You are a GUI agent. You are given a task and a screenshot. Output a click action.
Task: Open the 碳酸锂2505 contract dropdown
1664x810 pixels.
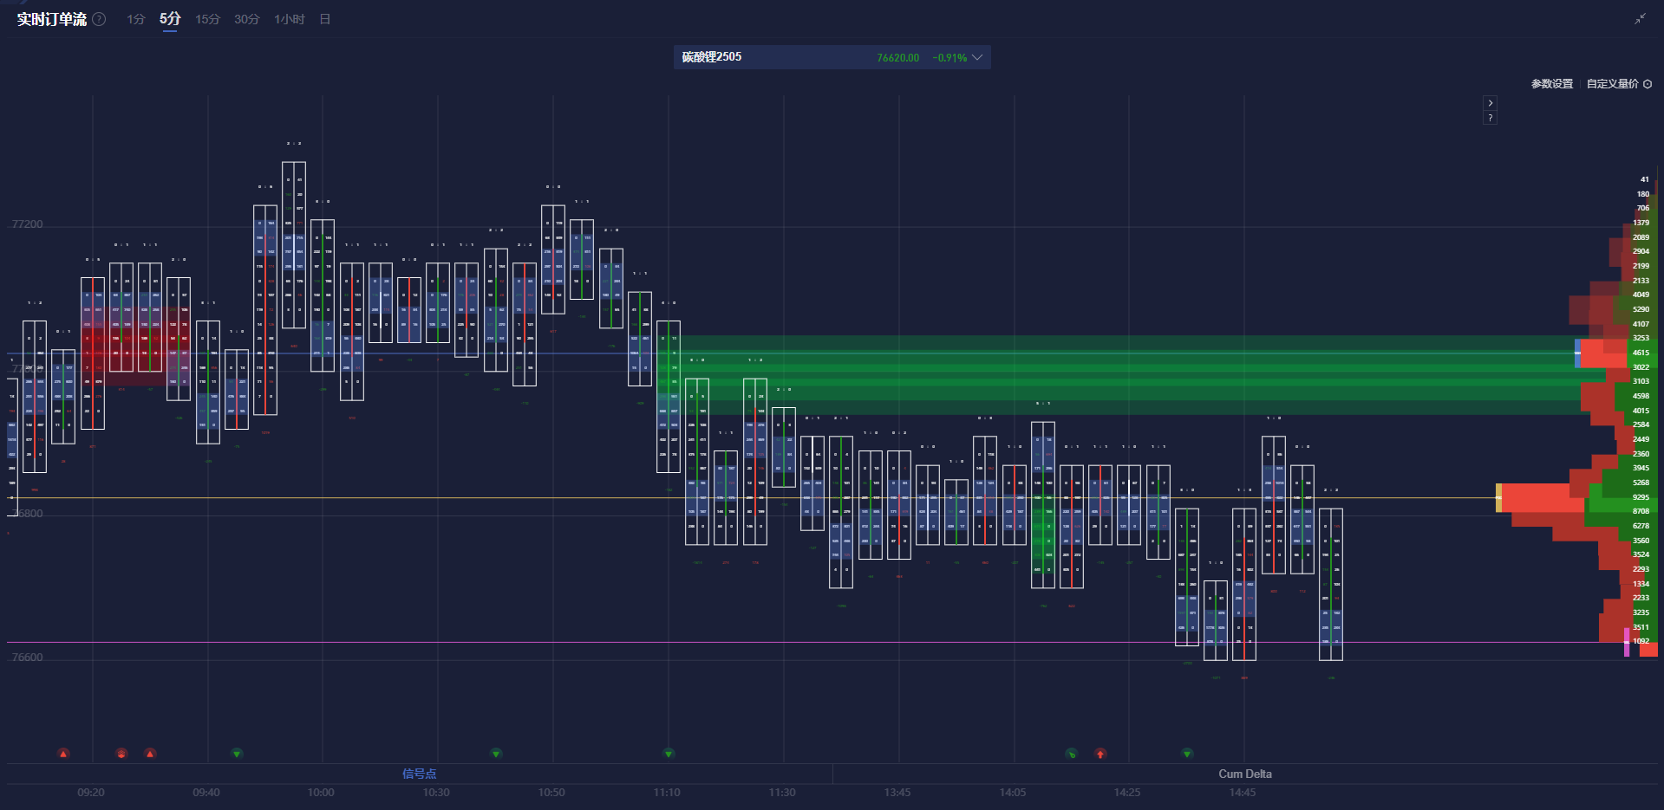[x=977, y=57]
